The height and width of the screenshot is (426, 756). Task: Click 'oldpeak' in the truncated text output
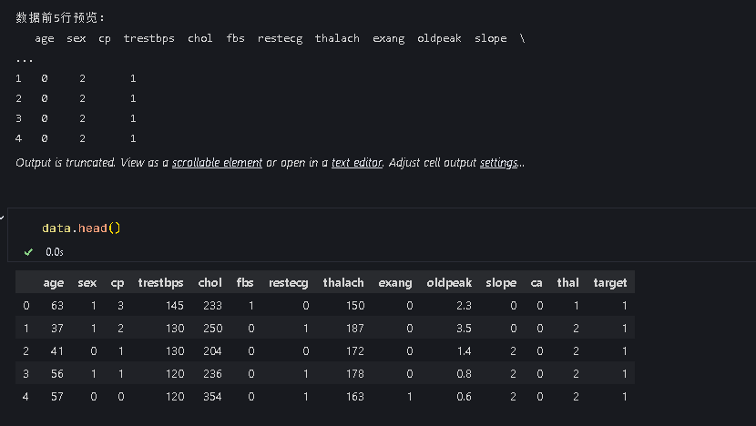[439, 38]
